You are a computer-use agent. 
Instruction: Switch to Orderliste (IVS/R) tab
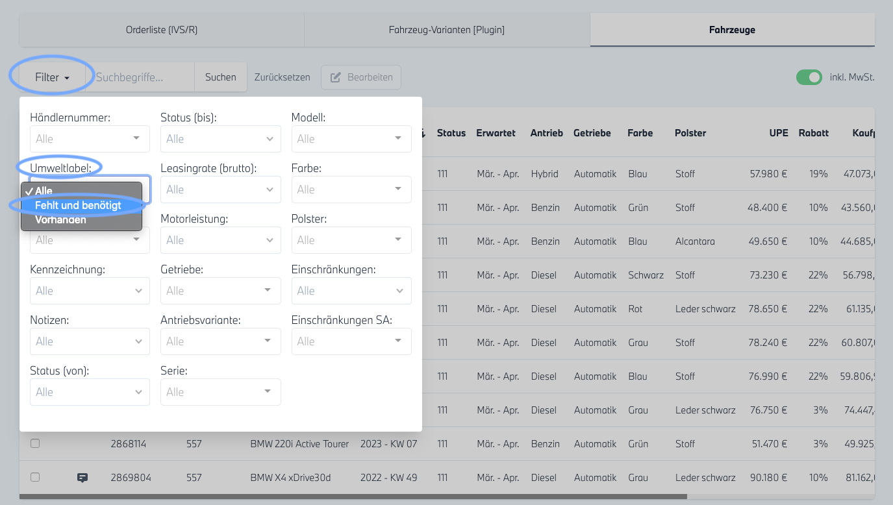click(161, 30)
